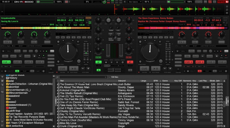Viewport: 230px width, 128px height.
Task: Click the red sampler previous icon, right deck
Action: click(200, 71)
